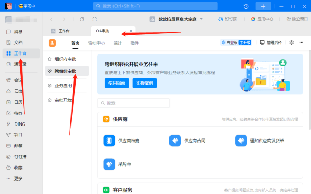Click the 去升级 upgrade button
The width and height of the screenshot is (311, 194).
(245, 43)
